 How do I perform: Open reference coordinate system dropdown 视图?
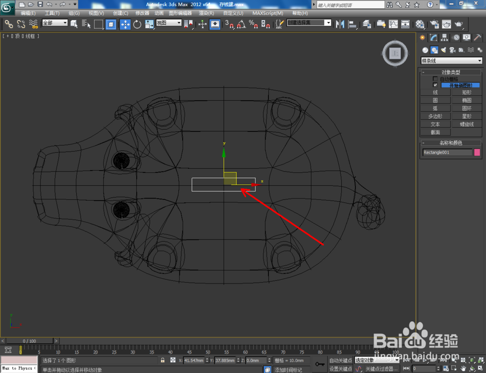click(169, 23)
